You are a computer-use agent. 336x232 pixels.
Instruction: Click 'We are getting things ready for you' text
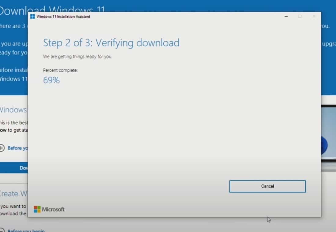(78, 57)
